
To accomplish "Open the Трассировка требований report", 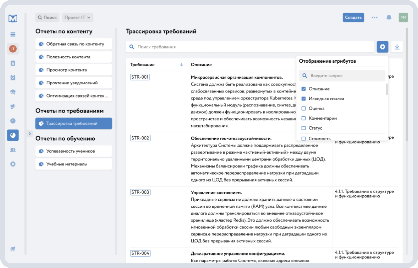I will (x=74, y=123).
